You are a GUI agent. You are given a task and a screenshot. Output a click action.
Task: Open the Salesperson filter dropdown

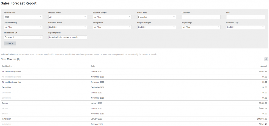pyautogui.click(x=112, y=27)
